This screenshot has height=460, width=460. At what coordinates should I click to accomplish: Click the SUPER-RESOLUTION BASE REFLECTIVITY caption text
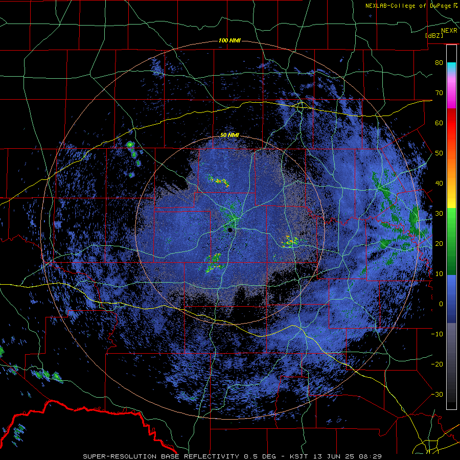click(160, 456)
